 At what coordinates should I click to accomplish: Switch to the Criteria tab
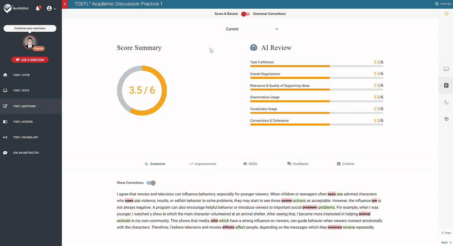pyautogui.click(x=345, y=164)
